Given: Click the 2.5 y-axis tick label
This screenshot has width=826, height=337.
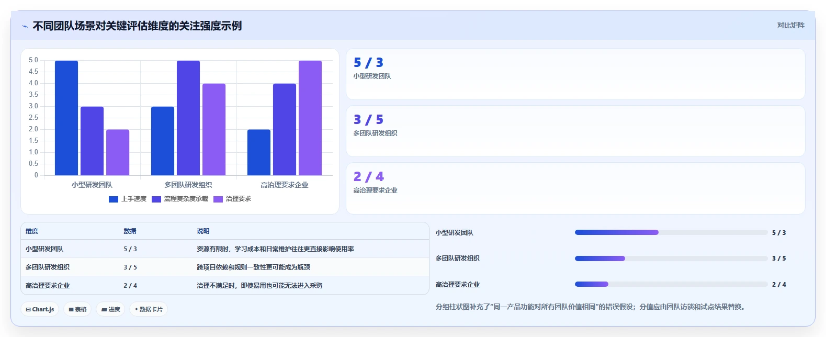Looking at the screenshot, I should pos(33,118).
